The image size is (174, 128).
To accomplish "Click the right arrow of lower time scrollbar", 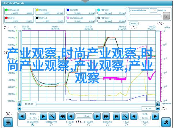I will 158,109.
